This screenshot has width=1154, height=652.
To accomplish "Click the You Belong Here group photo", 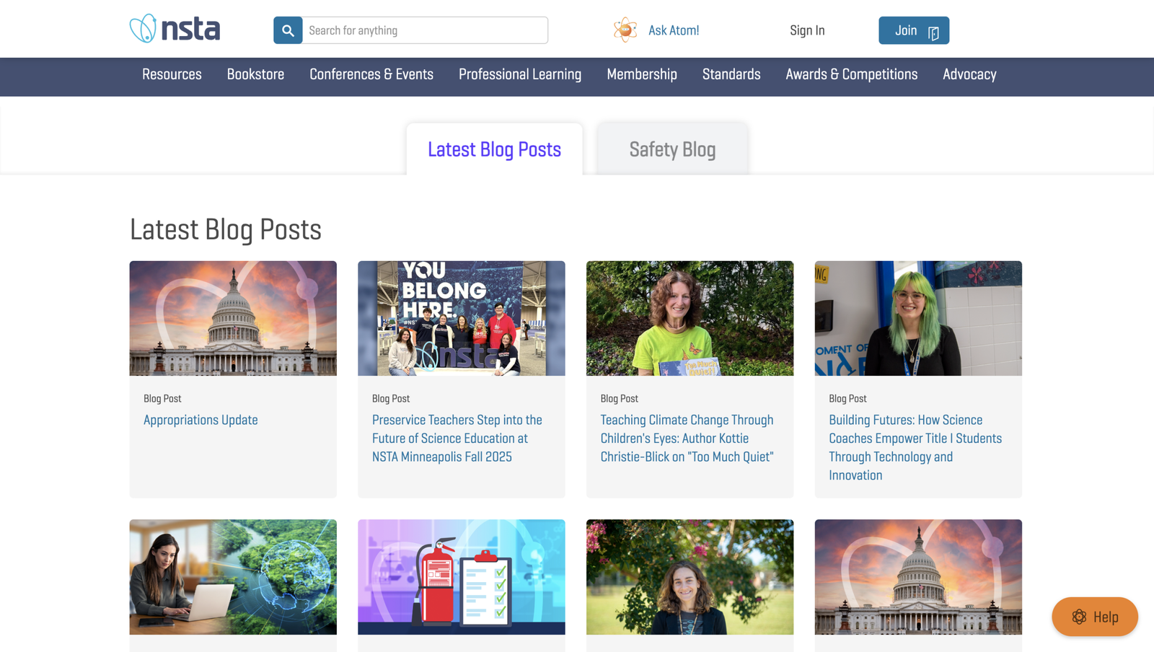I will click(461, 318).
